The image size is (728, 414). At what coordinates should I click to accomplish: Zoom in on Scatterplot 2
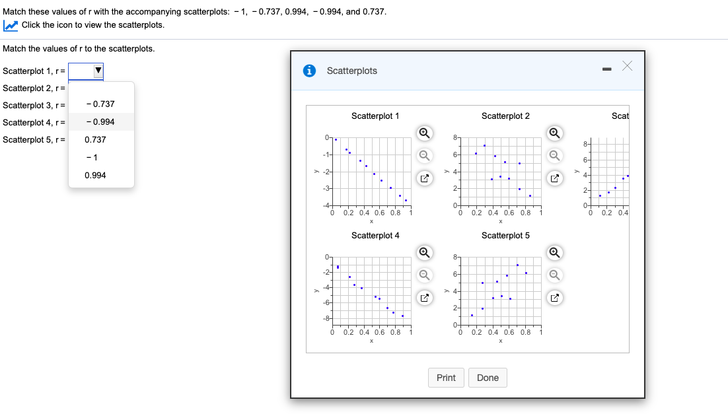pyautogui.click(x=554, y=133)
